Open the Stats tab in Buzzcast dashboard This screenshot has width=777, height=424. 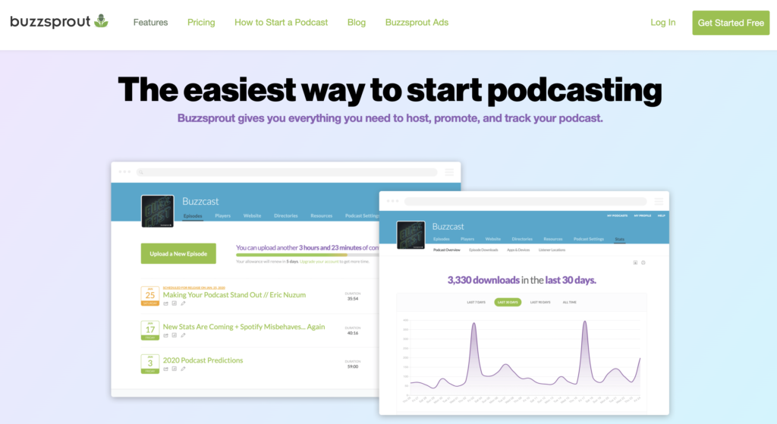click(620, 239)
